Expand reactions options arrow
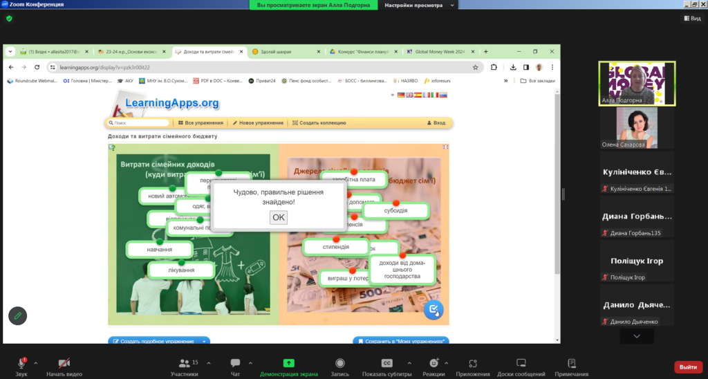Image resolution: width=708 pixels, height=379 pixels. (446, 362)
